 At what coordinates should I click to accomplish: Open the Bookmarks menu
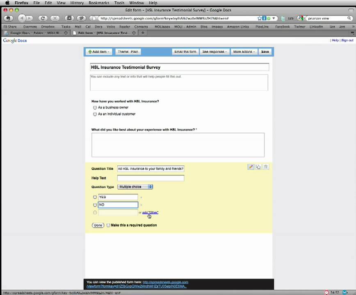[99, 3]
